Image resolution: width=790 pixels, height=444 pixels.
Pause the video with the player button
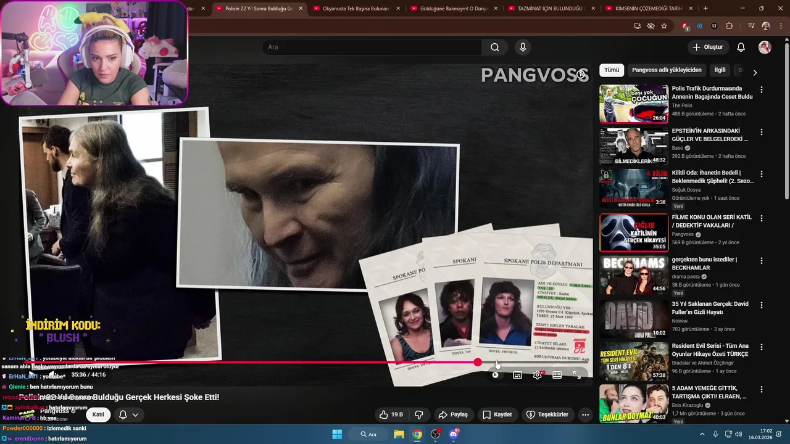tap(495, 375)
